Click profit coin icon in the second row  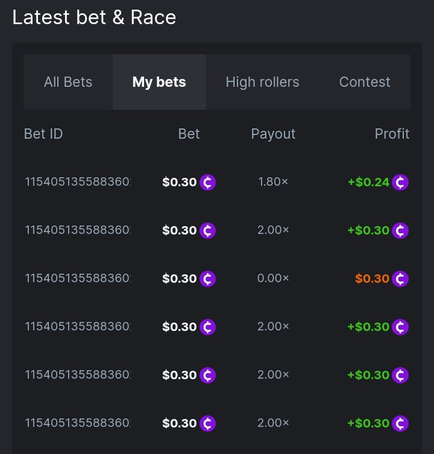tap(400, 230)
